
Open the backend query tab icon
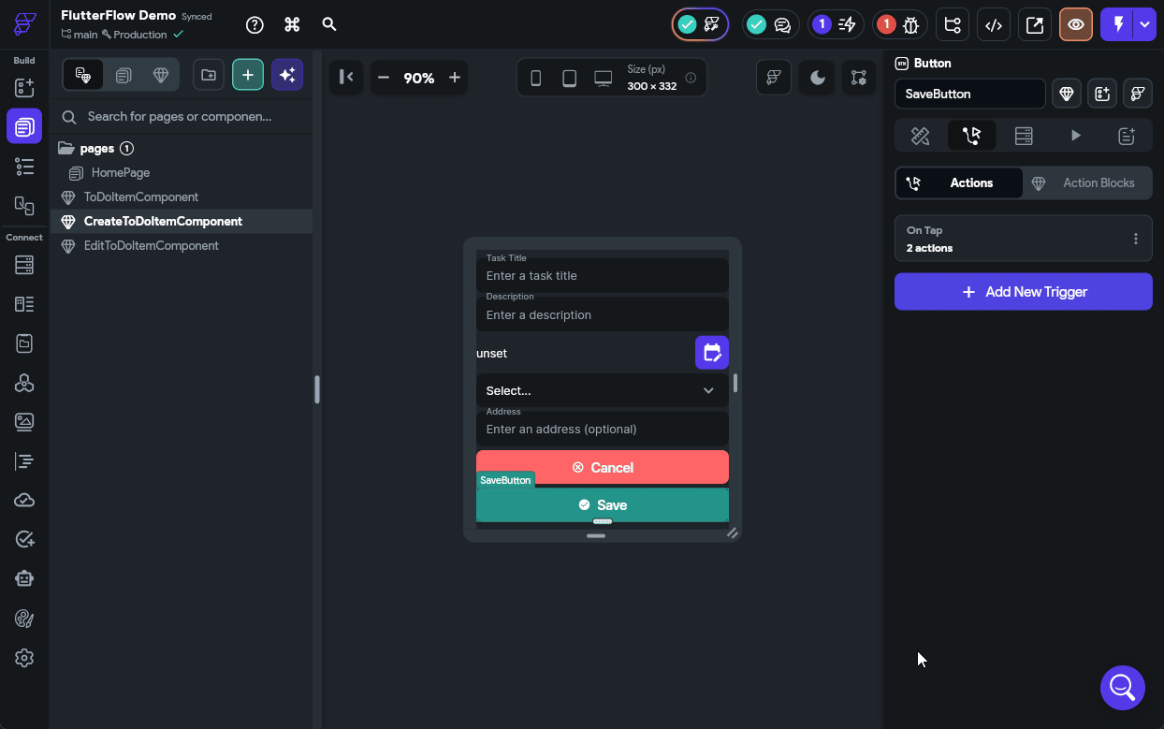click(x=1024, y=136)
